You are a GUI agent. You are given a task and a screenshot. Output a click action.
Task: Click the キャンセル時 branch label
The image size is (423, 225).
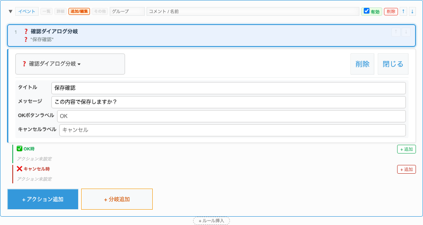coord(36,169)
